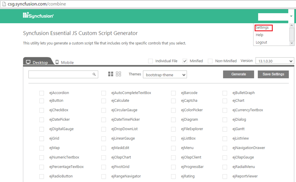This screenshot has height=182, width=296.
Task: Check the ejLinearGauge checkbox
Action: click(x=103, y=139)
